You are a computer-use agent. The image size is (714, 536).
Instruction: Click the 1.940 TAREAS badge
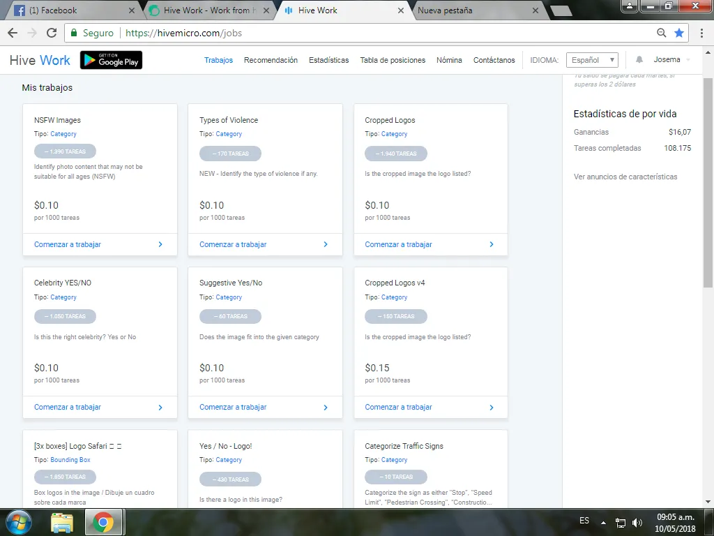pyautogui.click(x=396, y=154)
